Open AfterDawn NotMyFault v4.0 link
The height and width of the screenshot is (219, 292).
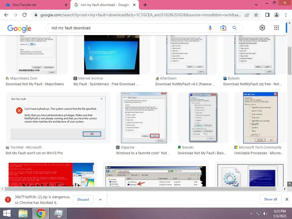[185, 84]
